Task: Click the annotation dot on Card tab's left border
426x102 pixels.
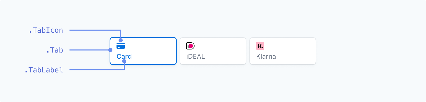Action: coord(110,50)
